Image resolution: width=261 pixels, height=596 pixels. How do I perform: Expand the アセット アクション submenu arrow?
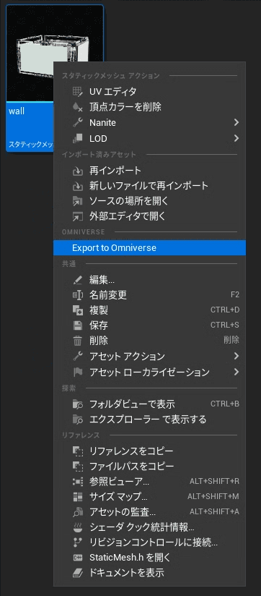(x=236, y=357)
